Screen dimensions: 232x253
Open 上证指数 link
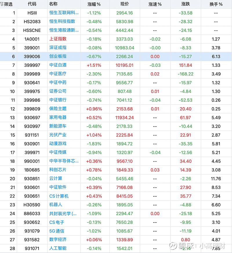point(58,39)
